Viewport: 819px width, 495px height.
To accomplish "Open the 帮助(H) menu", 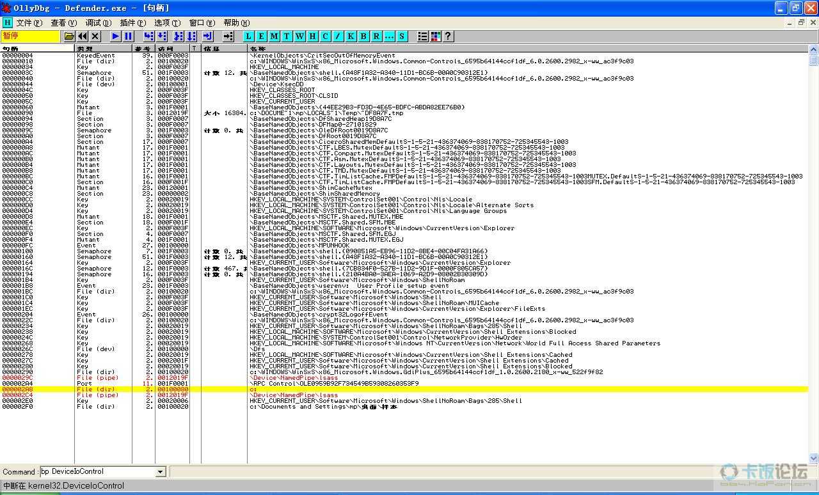I will 236,23.
